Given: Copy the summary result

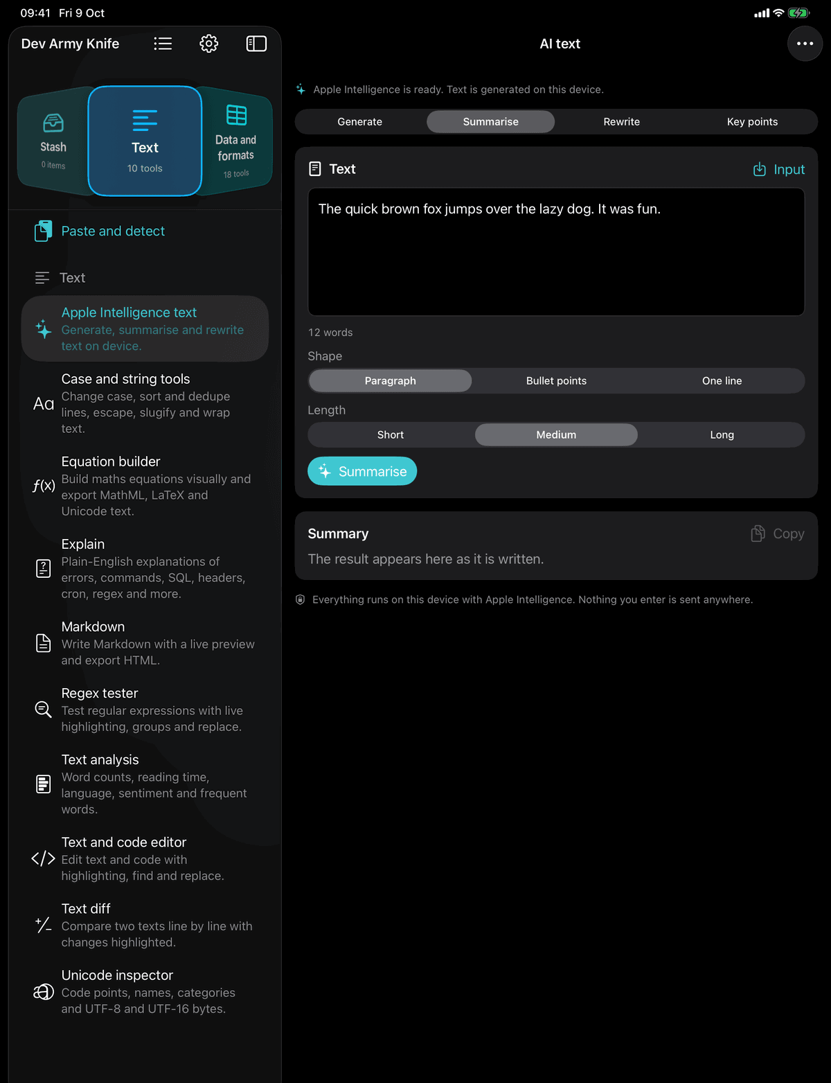Looking at the screenshot, I should (x=778, y=534).
